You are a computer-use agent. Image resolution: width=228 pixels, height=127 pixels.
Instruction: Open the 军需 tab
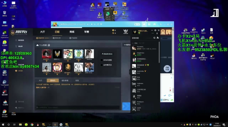coord(86,32)
